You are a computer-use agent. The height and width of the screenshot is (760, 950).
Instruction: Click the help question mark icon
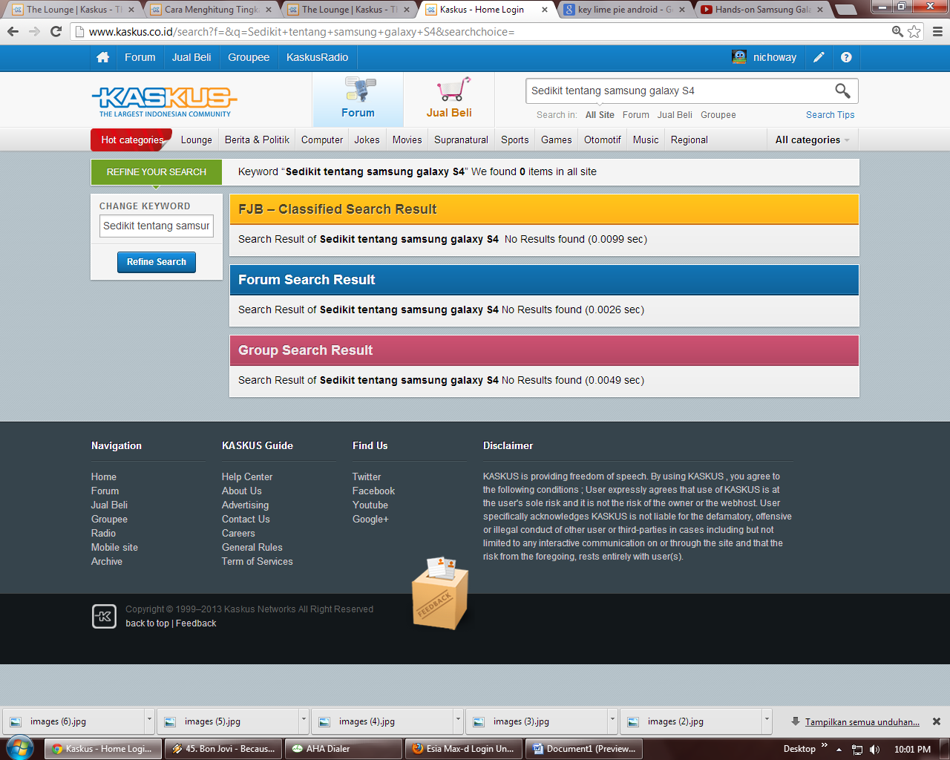coord(846,57)
